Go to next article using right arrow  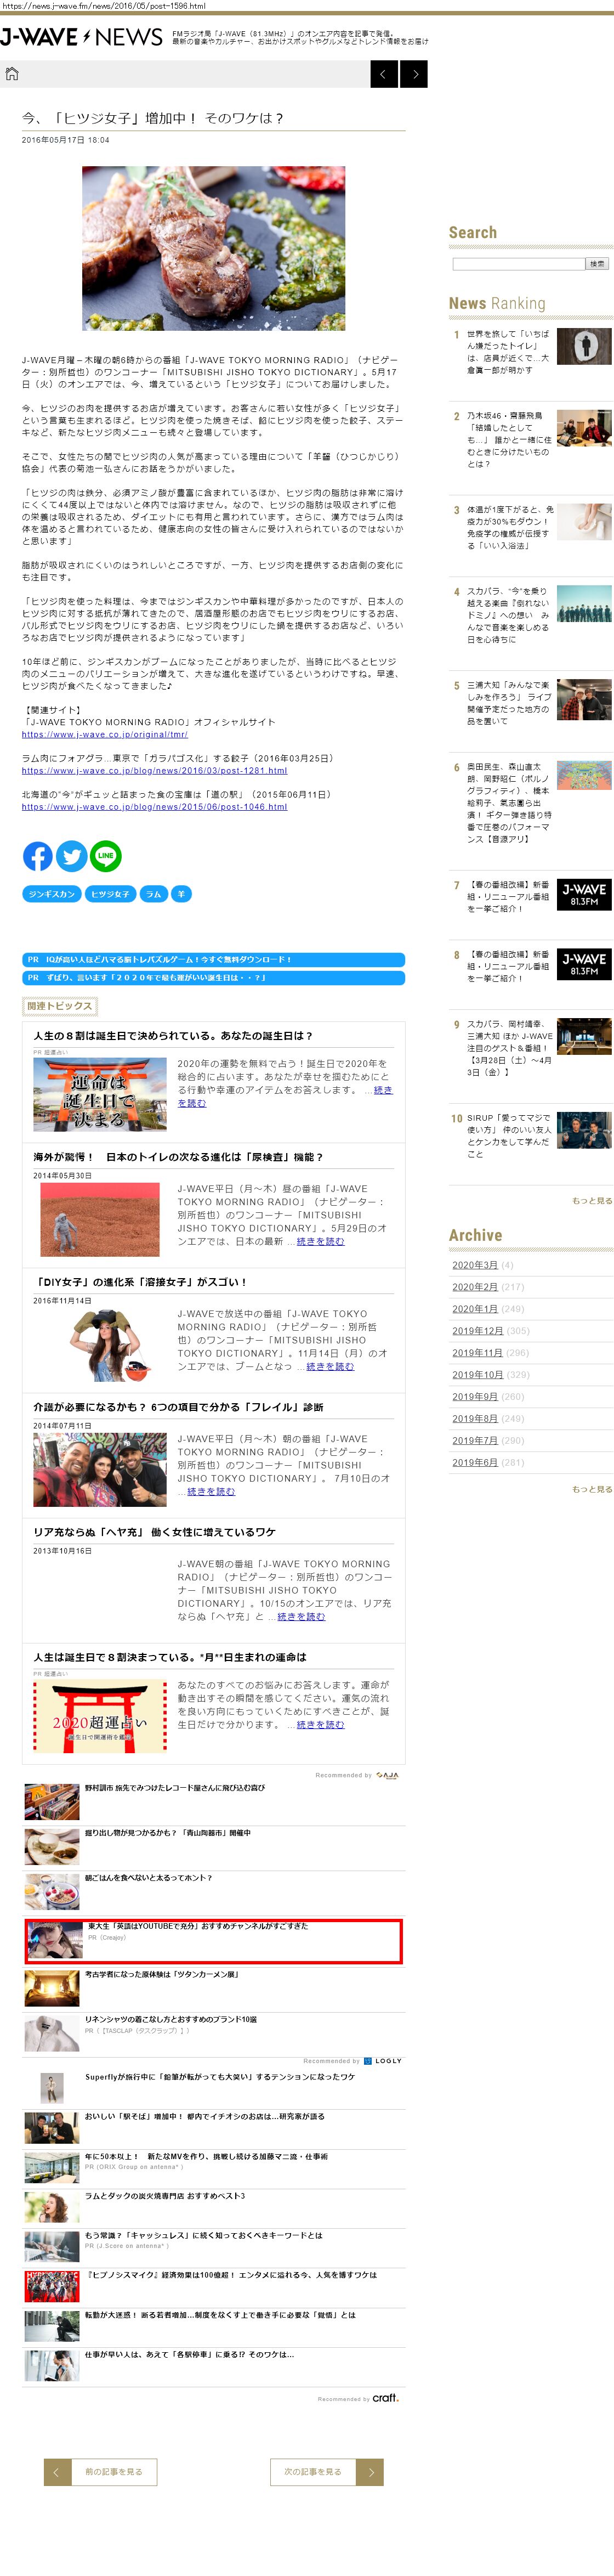pyautogui.click(x=414, y=74)
